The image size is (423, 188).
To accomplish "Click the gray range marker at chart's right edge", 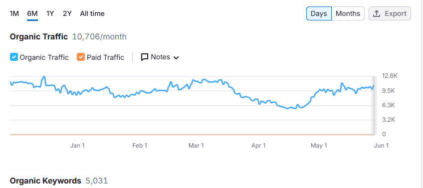I will [374, 105].
